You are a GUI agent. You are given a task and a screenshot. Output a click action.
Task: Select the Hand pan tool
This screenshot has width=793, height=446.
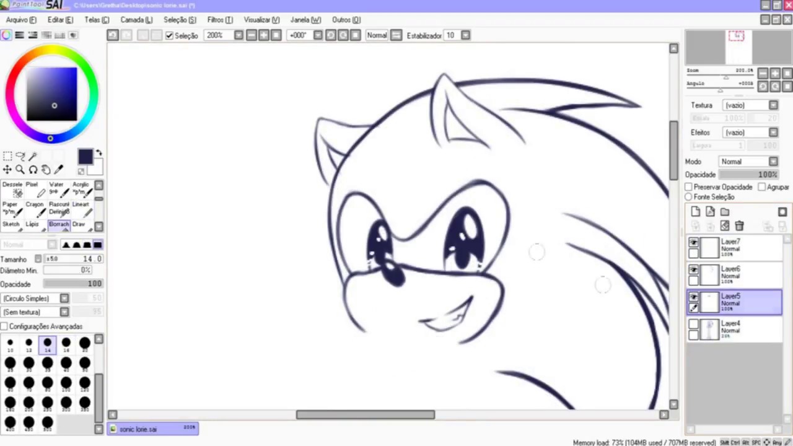pyautogui.click(x=46, y=170)
